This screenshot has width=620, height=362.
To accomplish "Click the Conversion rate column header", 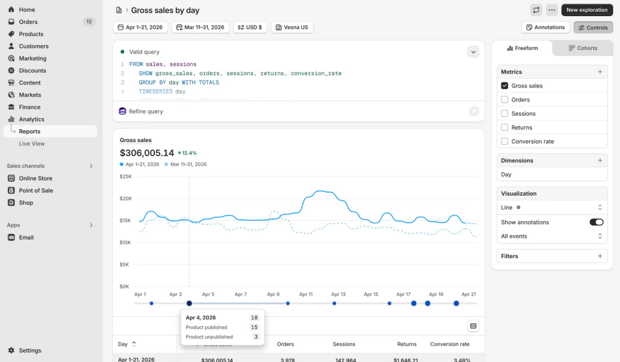I will pos(450,344).
